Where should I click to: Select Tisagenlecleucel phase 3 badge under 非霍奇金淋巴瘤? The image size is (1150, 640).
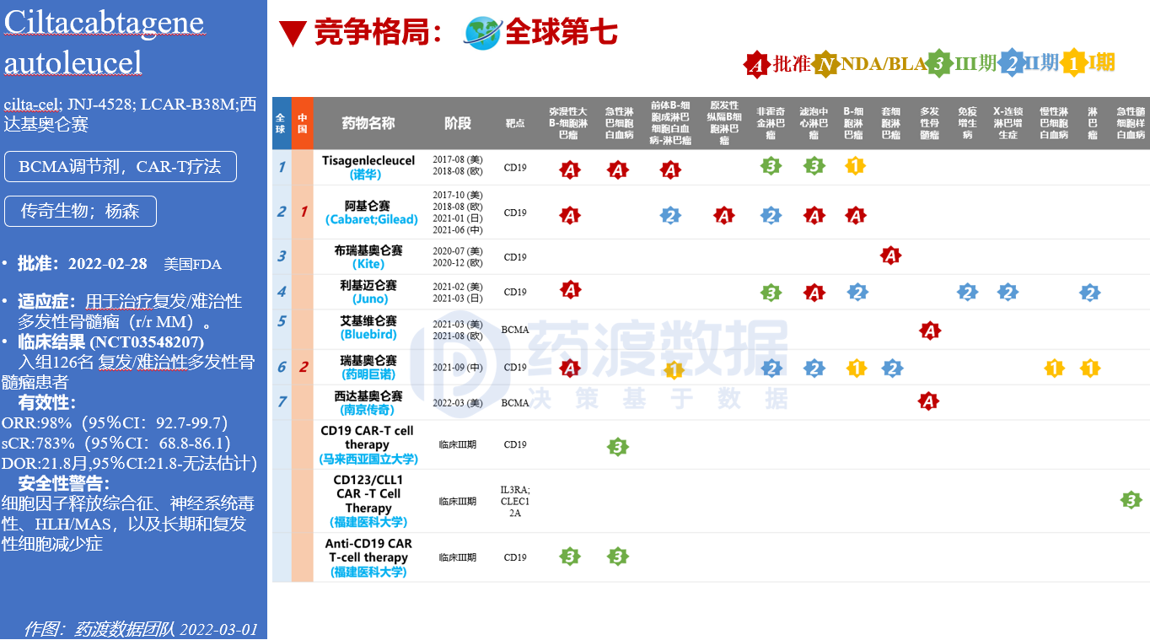(770, 165)
